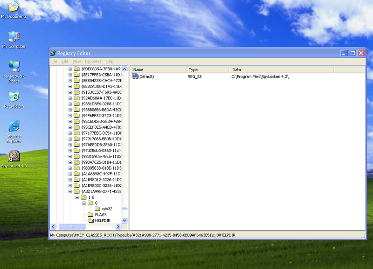
Task: Click the status bar registry path
Action: (143, 235)
